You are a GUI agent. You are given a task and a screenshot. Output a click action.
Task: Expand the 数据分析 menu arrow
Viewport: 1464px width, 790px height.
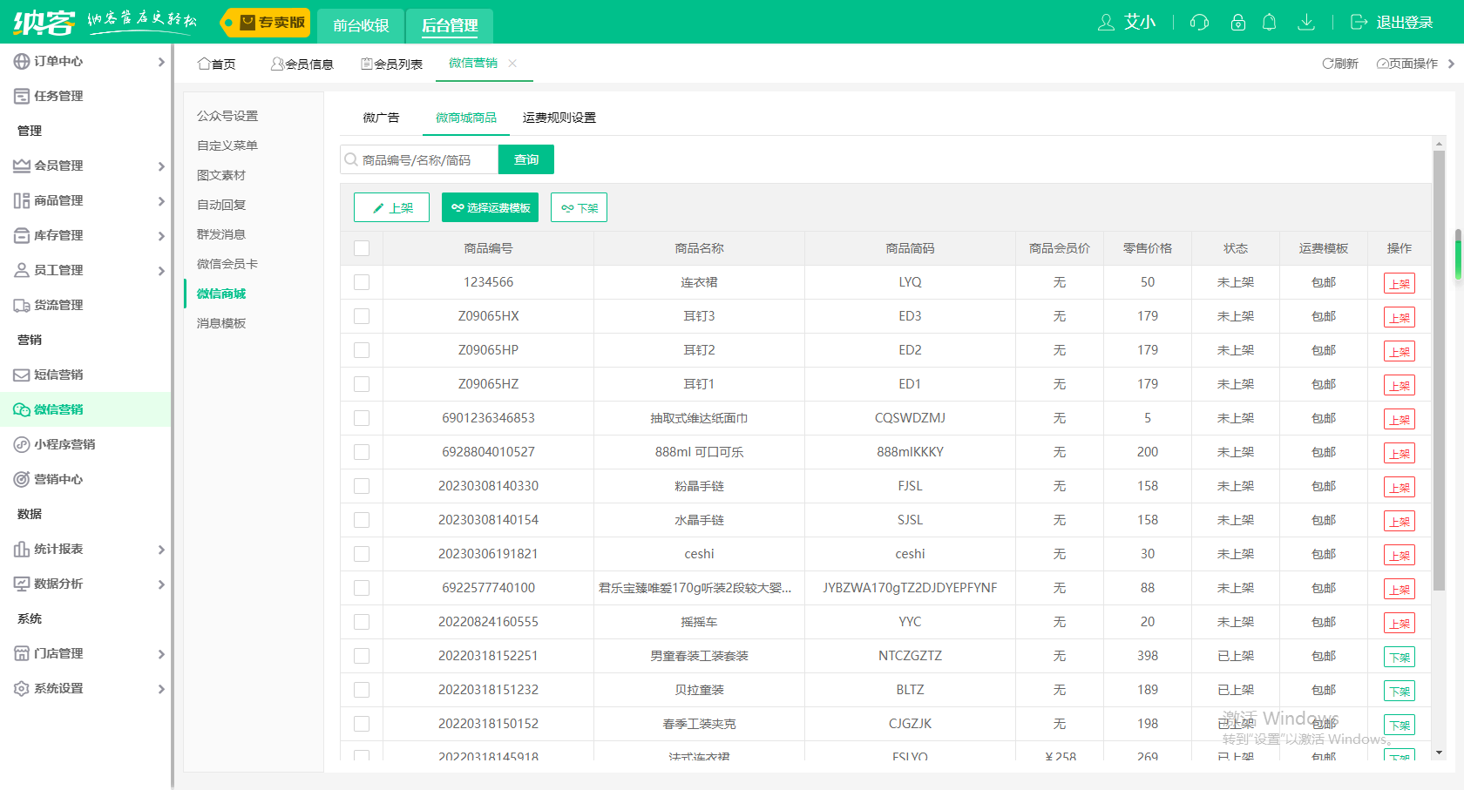[161, 584]
